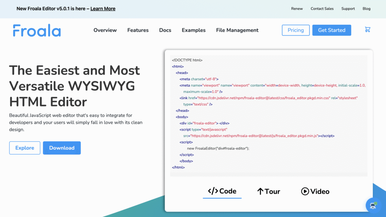Image resolution: width=386 pixels, height=217 pixels.
Task: Open the Contact Sales link
Action: tap(322, 9)
